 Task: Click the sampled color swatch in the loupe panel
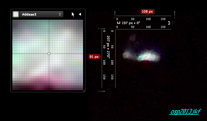16,14
